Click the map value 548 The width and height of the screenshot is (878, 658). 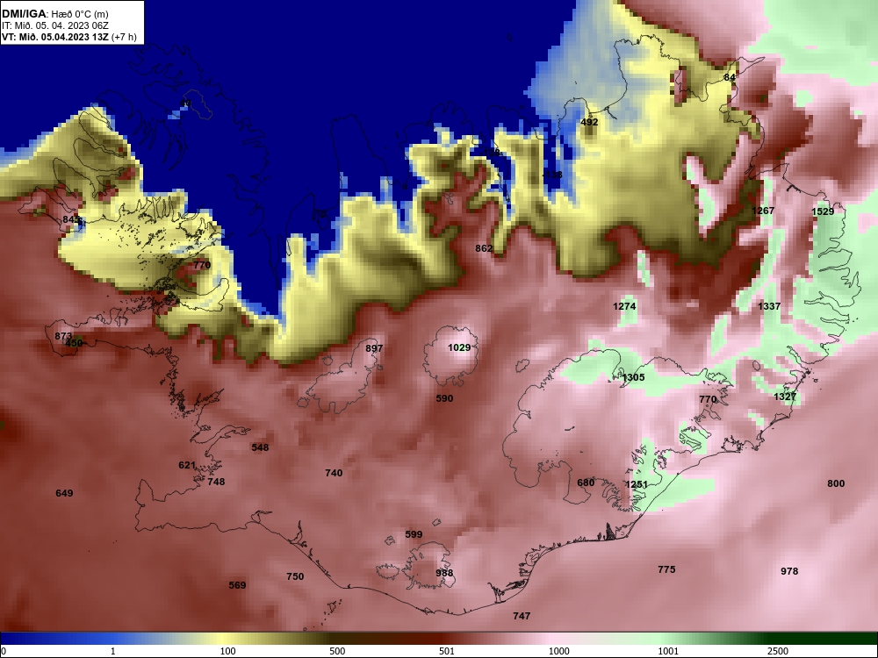[260, 447]
